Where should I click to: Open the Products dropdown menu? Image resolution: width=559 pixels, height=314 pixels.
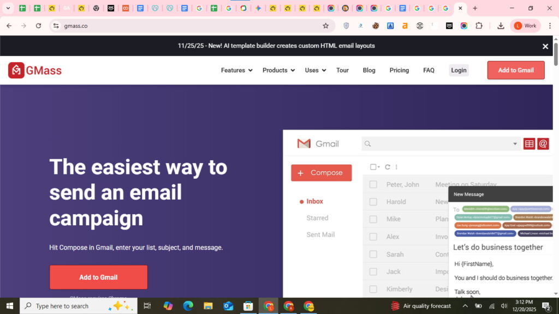pyautogui.click(x=278, y=70)
